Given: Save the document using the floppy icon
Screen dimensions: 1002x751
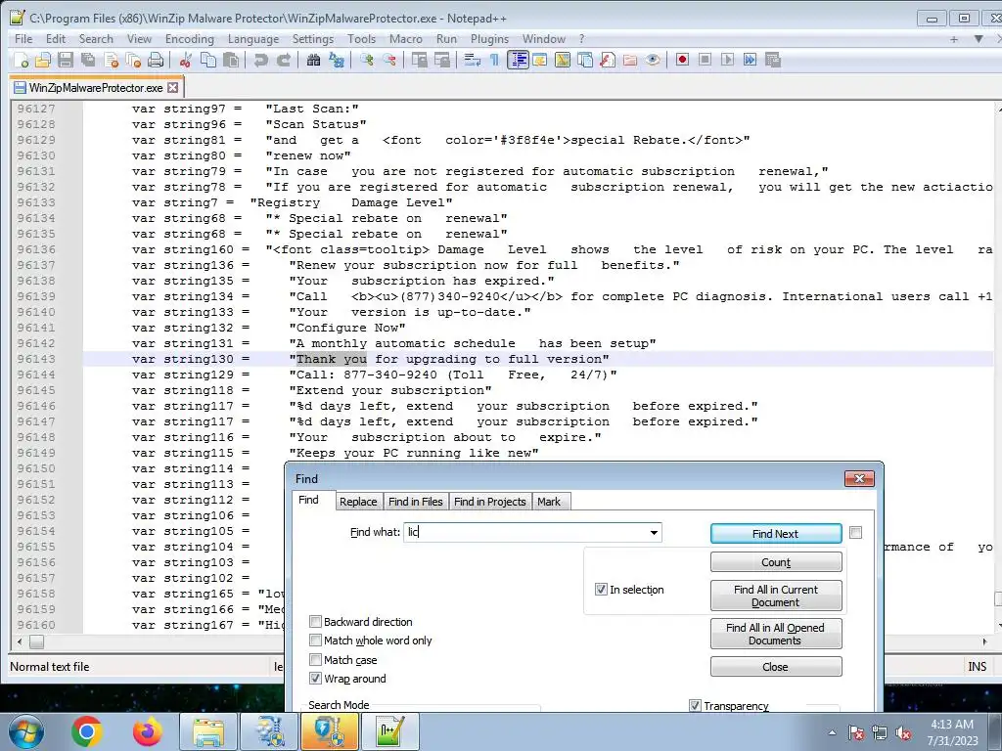Looking at the screenshot, I should pyautogui.click(x=66, y=60).
